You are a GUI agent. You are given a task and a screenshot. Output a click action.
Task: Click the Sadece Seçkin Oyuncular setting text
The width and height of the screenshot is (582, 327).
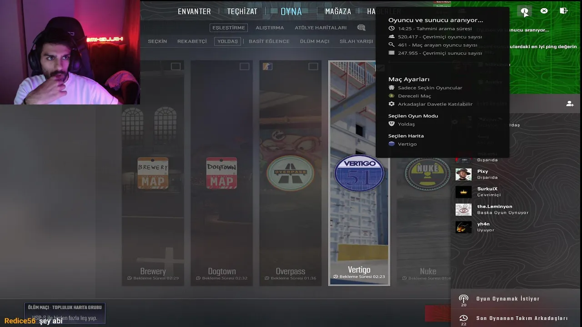tap(430, 88)
